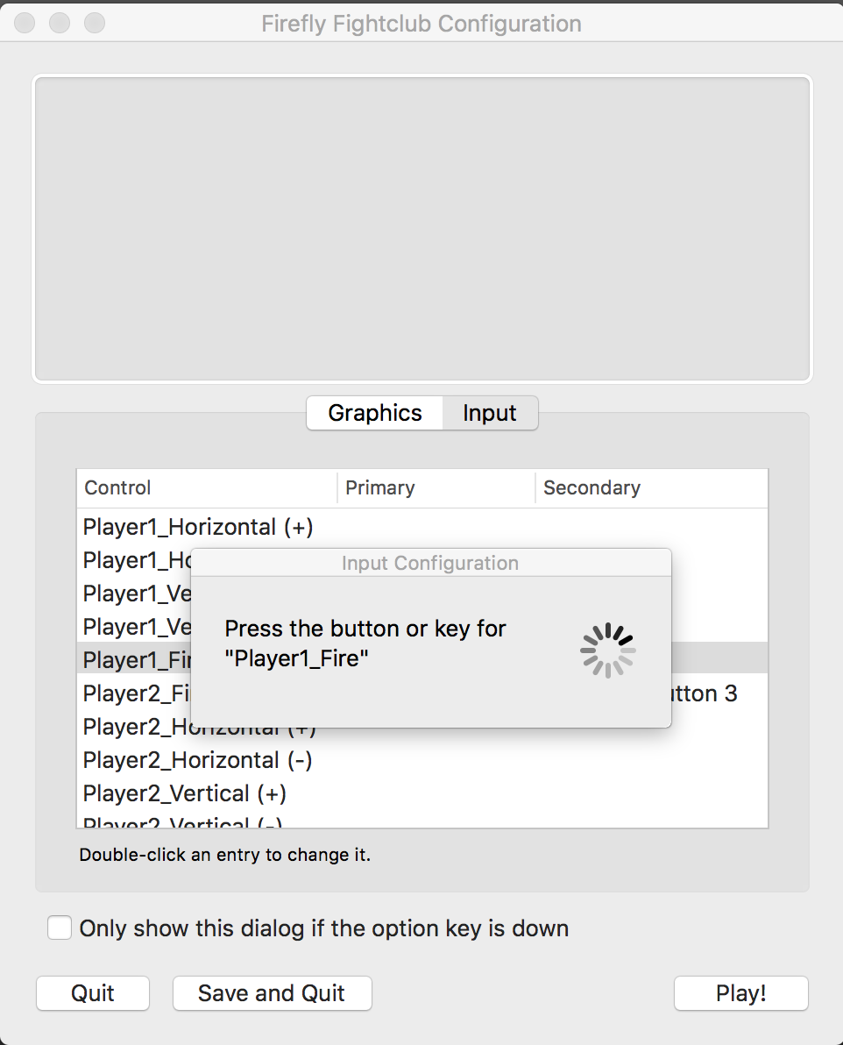Select the highlighted Player1_Fire row
The height and width of the screenshot is (1045, 843).
131,659
